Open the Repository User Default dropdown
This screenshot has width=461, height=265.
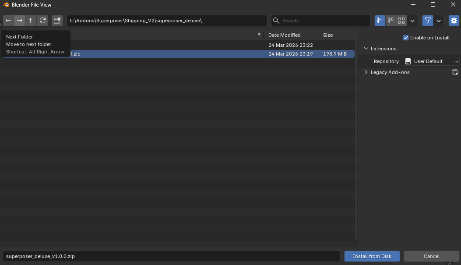pyautogui.click(x=431, y=61)
